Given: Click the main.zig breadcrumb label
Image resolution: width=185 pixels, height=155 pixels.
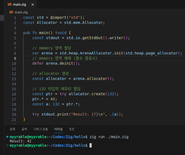Looking at the screenshot, I should [21, 12].
